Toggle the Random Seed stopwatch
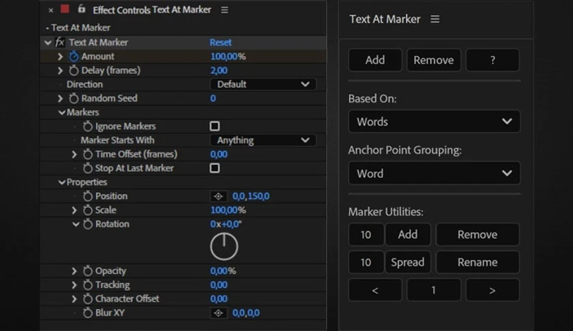This screenshot has height=331, width=573. click(x=74, y=98)
